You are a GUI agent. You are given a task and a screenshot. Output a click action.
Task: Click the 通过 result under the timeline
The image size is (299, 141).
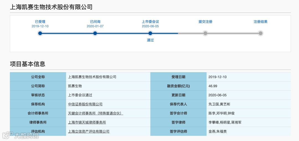150,40
